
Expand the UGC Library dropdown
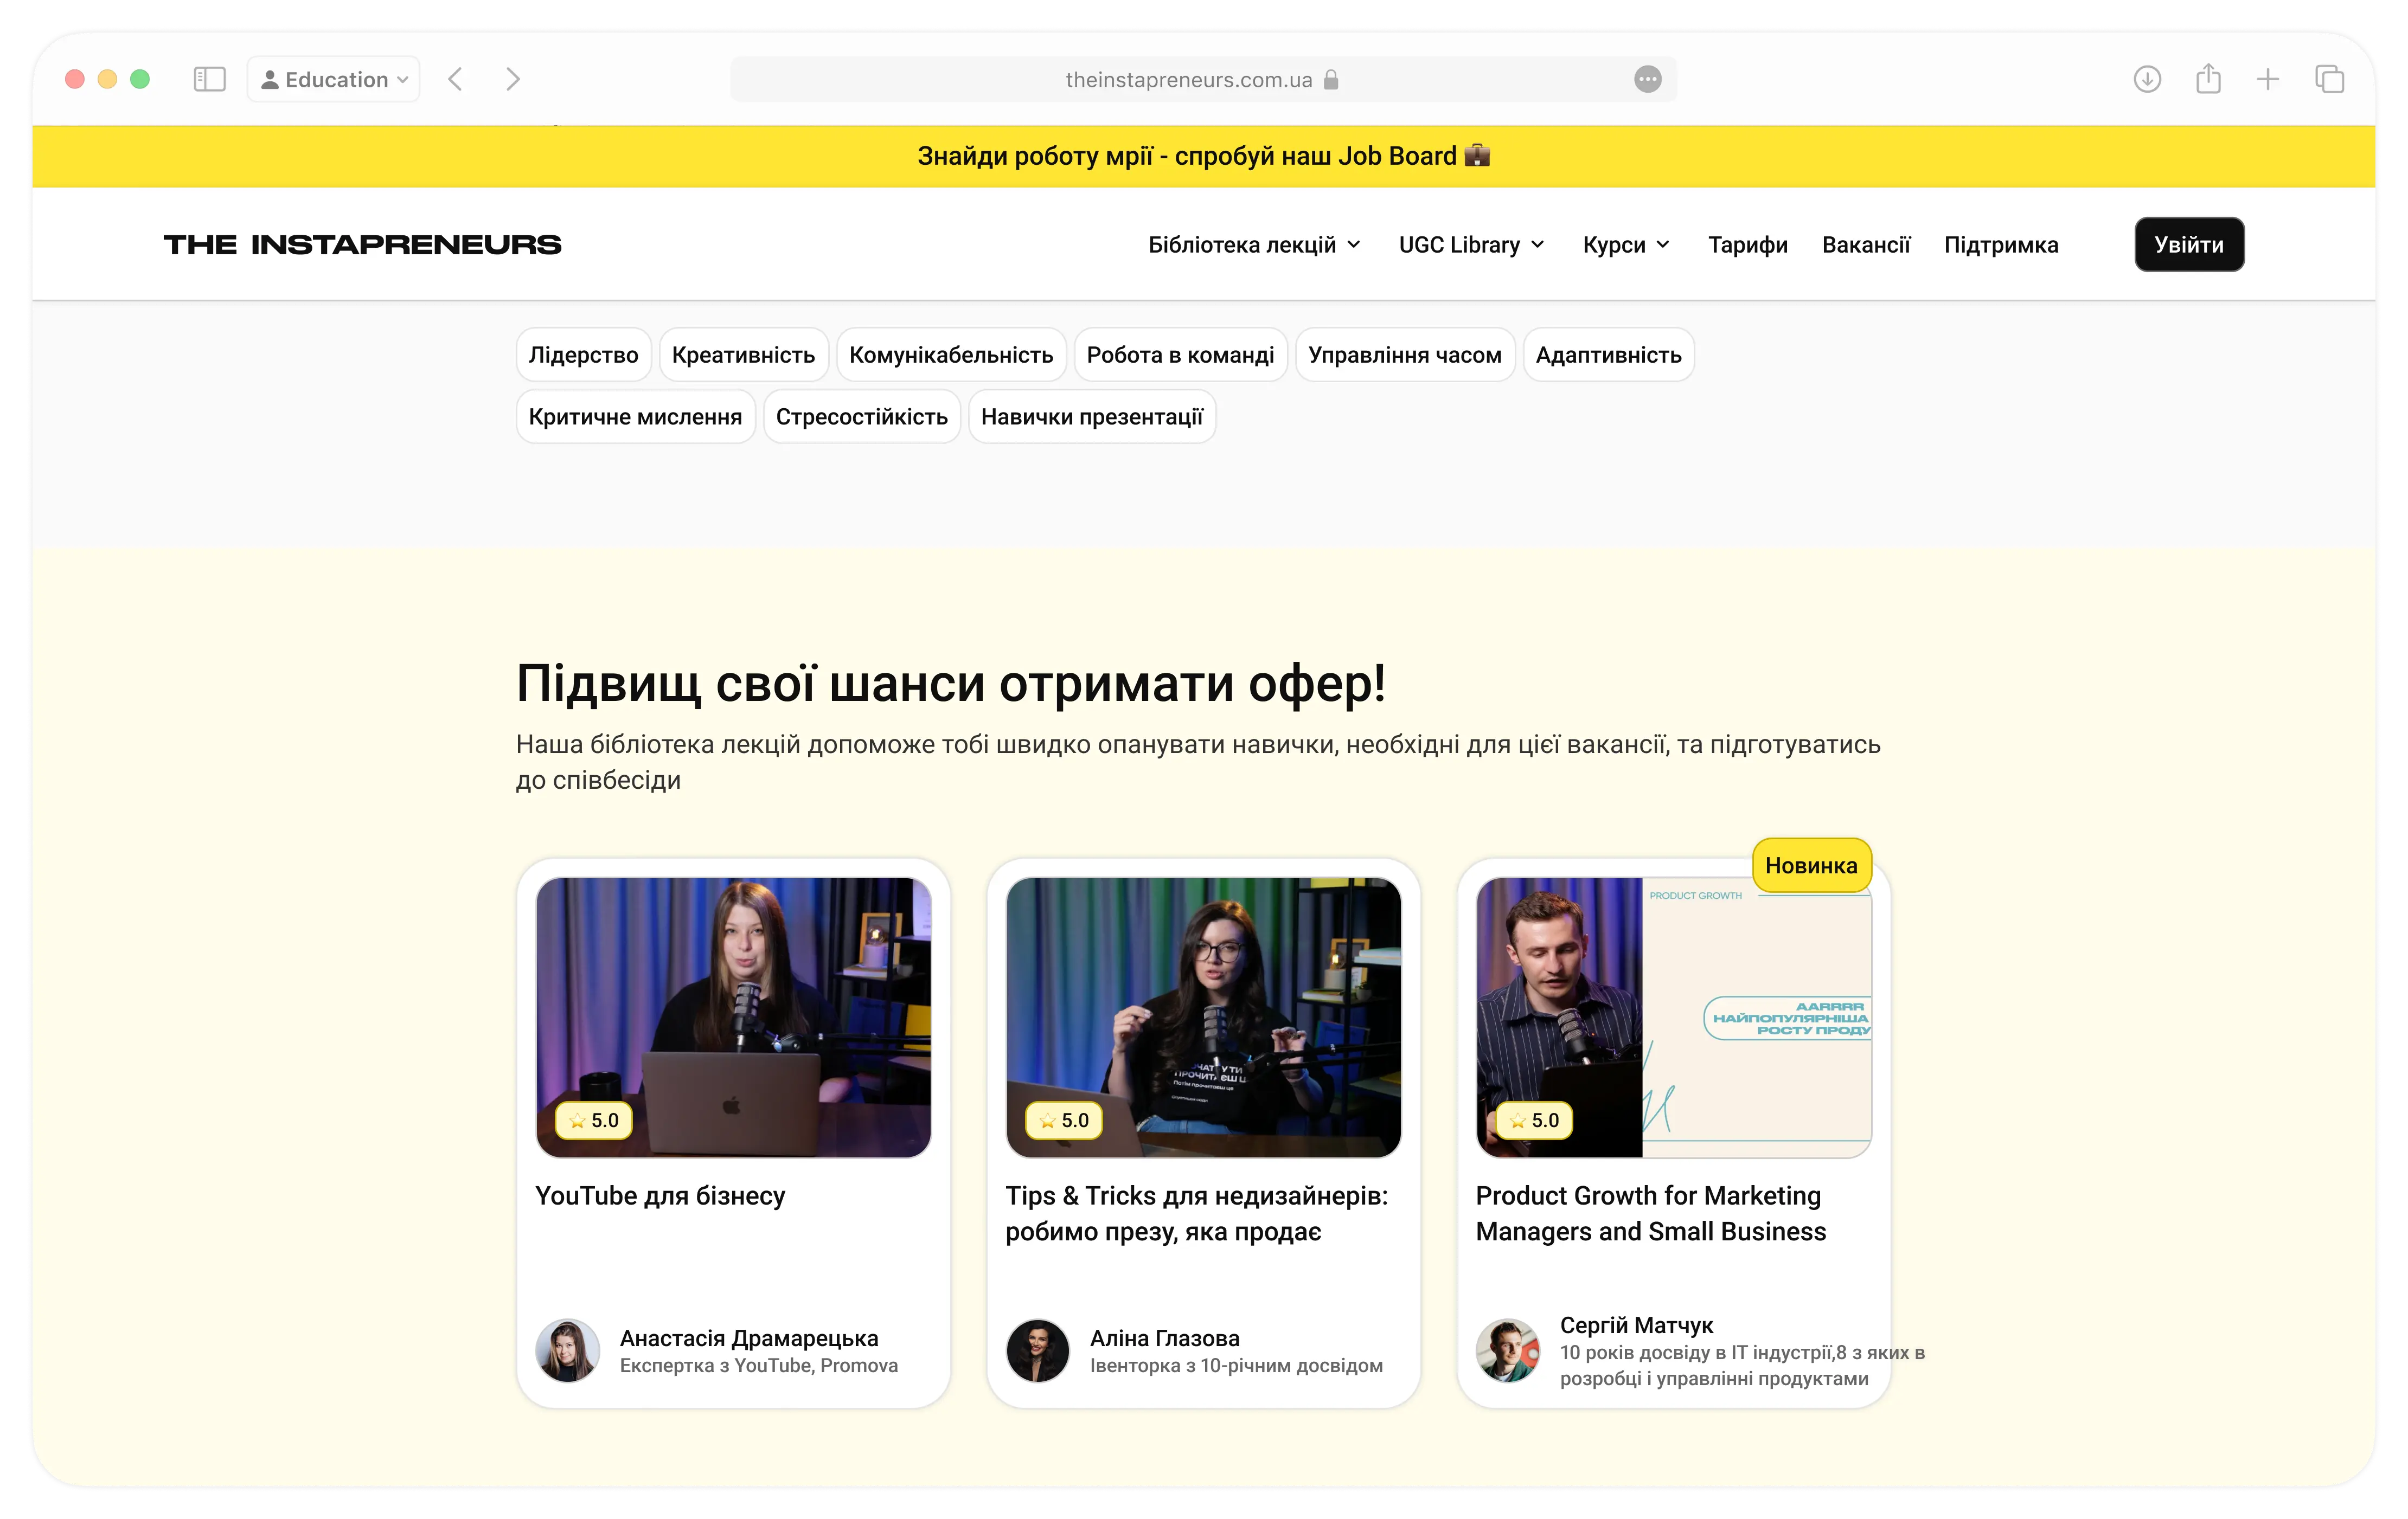pyautogui.click(x=1471, y=245)
